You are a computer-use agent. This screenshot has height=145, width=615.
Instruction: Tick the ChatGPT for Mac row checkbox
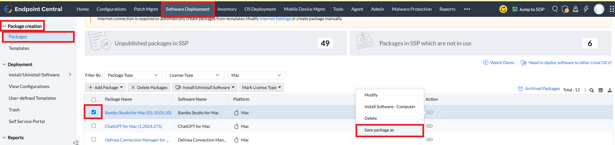(x=94, y=126)
